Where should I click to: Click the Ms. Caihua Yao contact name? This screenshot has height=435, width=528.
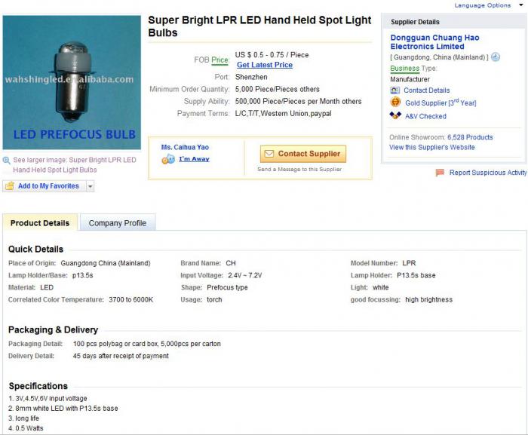185,147
